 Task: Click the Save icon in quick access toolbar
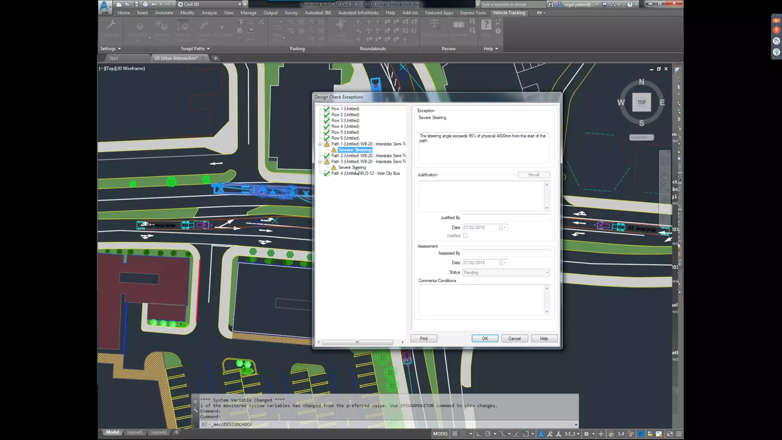click(136, 4)
